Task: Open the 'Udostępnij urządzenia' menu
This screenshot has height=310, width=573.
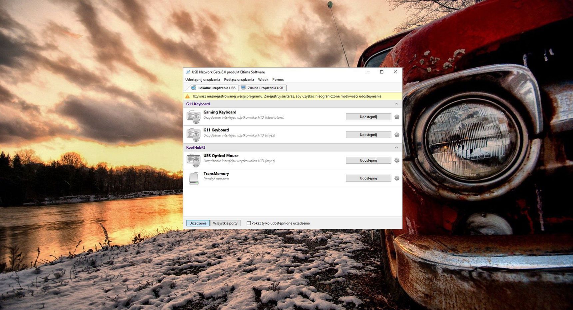Action: (203, 79)
